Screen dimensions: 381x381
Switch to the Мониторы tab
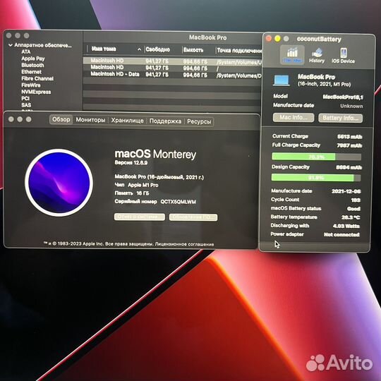coord(90,120)
